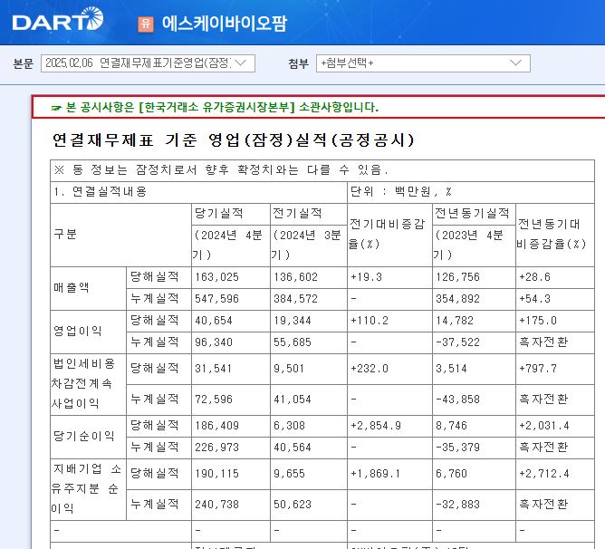
Task: Select operating profit 40,654
Action: [214, 321]
